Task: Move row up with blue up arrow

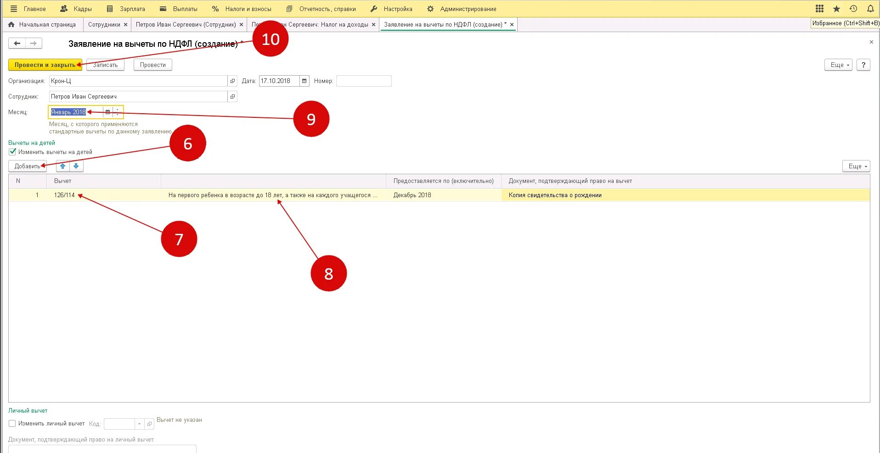Action: coord(63,166)
